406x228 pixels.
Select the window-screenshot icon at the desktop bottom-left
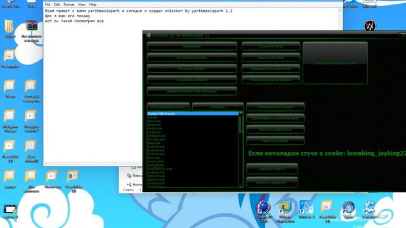pyautogui.click(x=10, y=210)
